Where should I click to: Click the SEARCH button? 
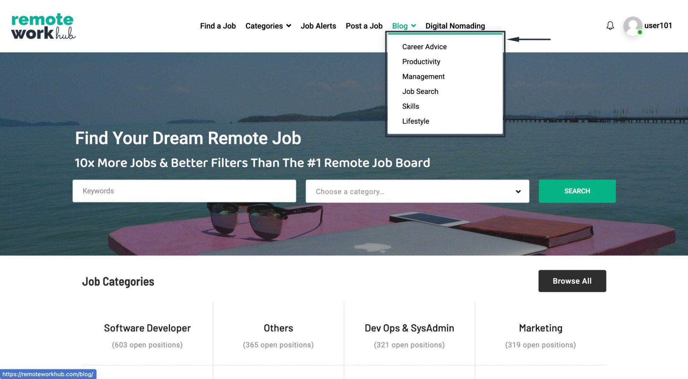click(x=577, y=191)
